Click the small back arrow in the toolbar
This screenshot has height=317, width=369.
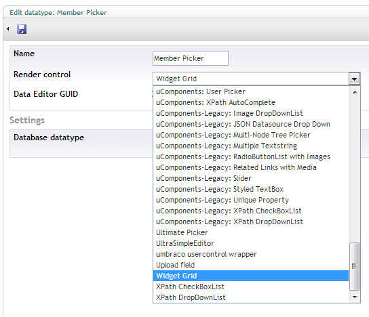pyautogui.click(x=8, y=29)
